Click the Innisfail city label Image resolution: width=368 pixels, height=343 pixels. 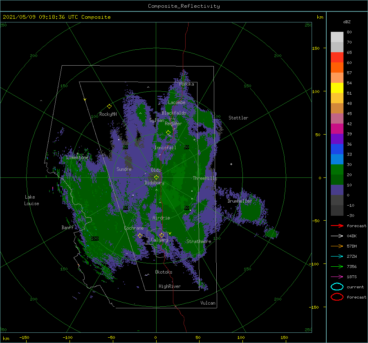click(x=165, y=148)
